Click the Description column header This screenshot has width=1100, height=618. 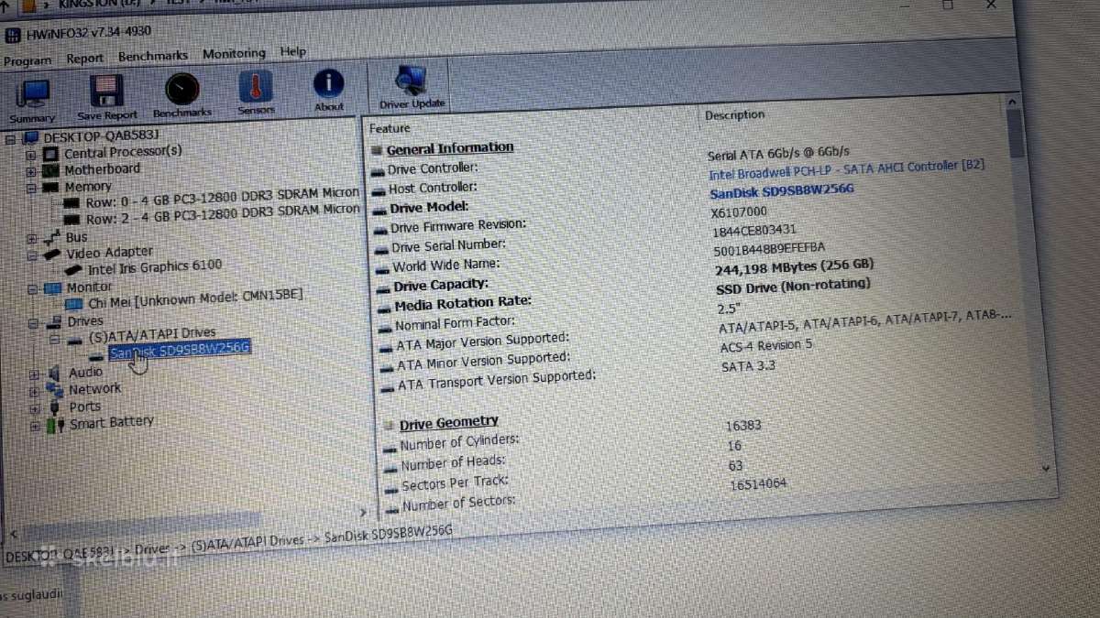coord(734,115)
